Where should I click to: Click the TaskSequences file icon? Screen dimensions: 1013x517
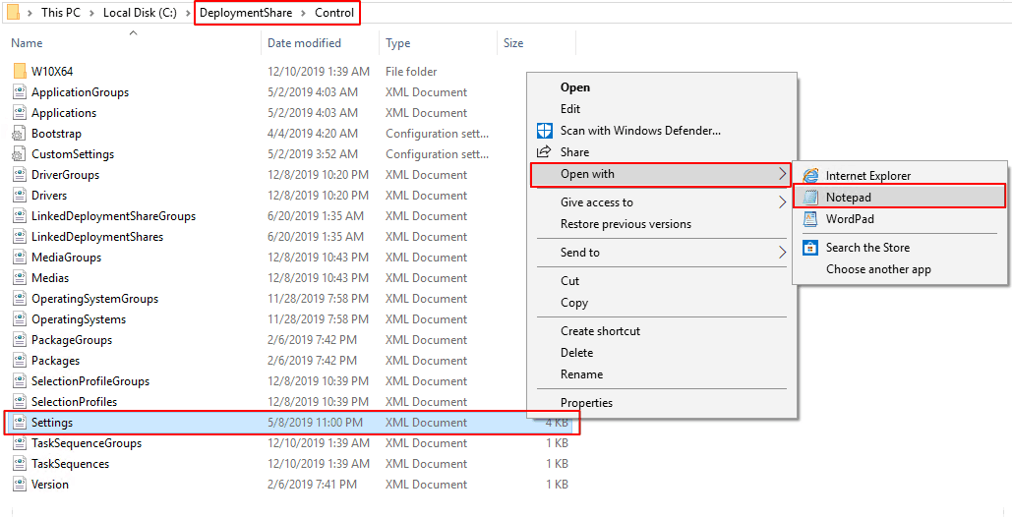pyautogui.click(x=20, y=463)
